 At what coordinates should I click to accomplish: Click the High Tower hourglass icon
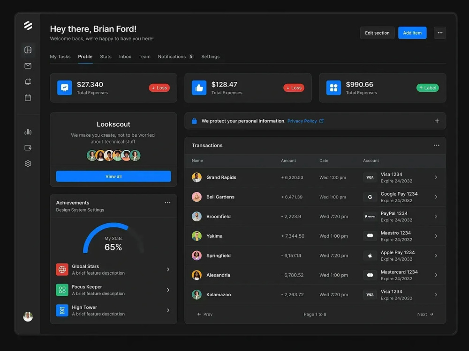[x=62, y=310]
